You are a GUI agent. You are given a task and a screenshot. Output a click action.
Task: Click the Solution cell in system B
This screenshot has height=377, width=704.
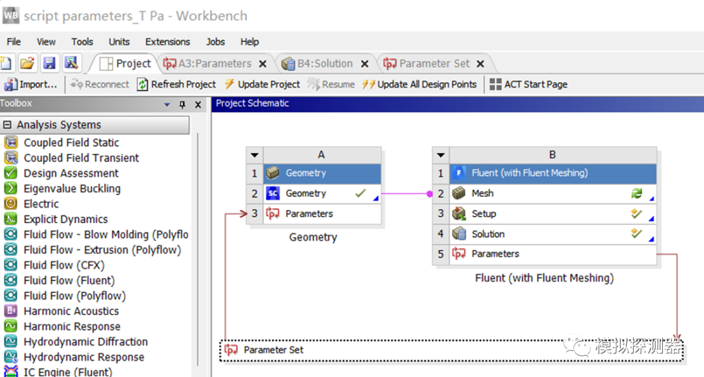(553, 234)
